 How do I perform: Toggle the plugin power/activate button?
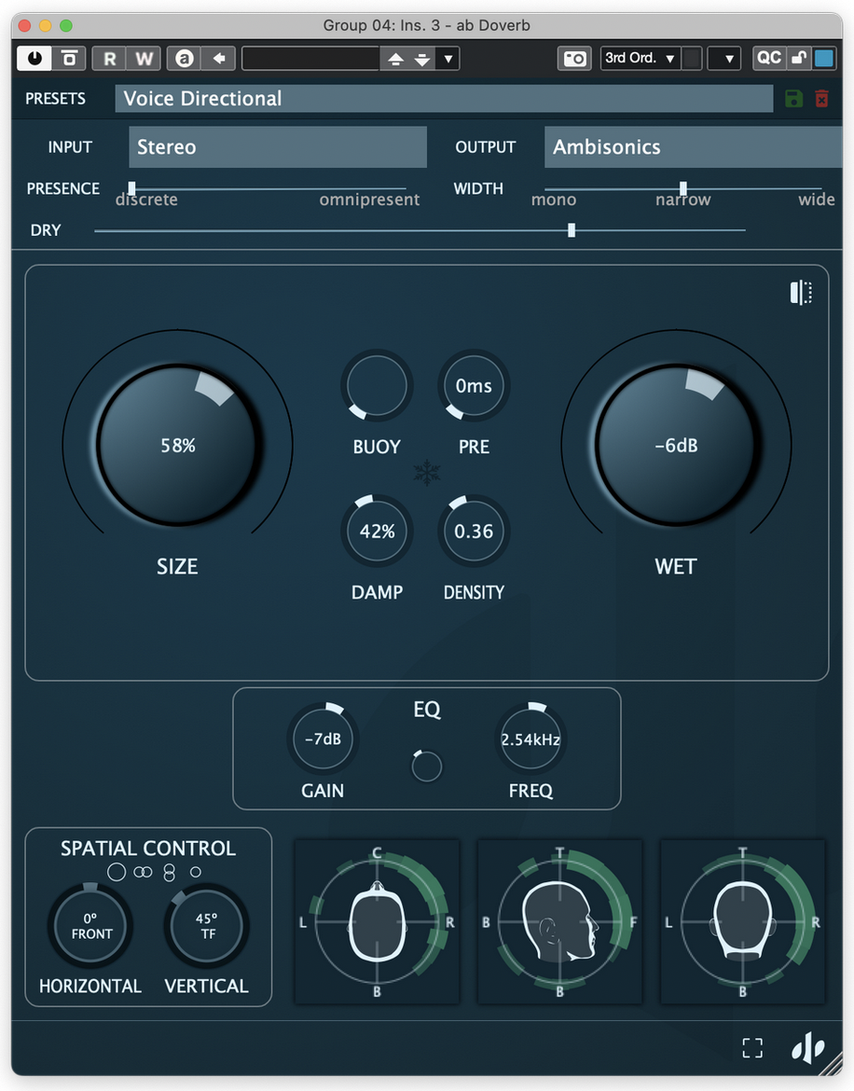click(x=34, y=59)
